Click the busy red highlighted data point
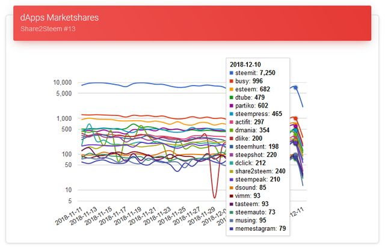The image size is (385, 250). (295, 118)
